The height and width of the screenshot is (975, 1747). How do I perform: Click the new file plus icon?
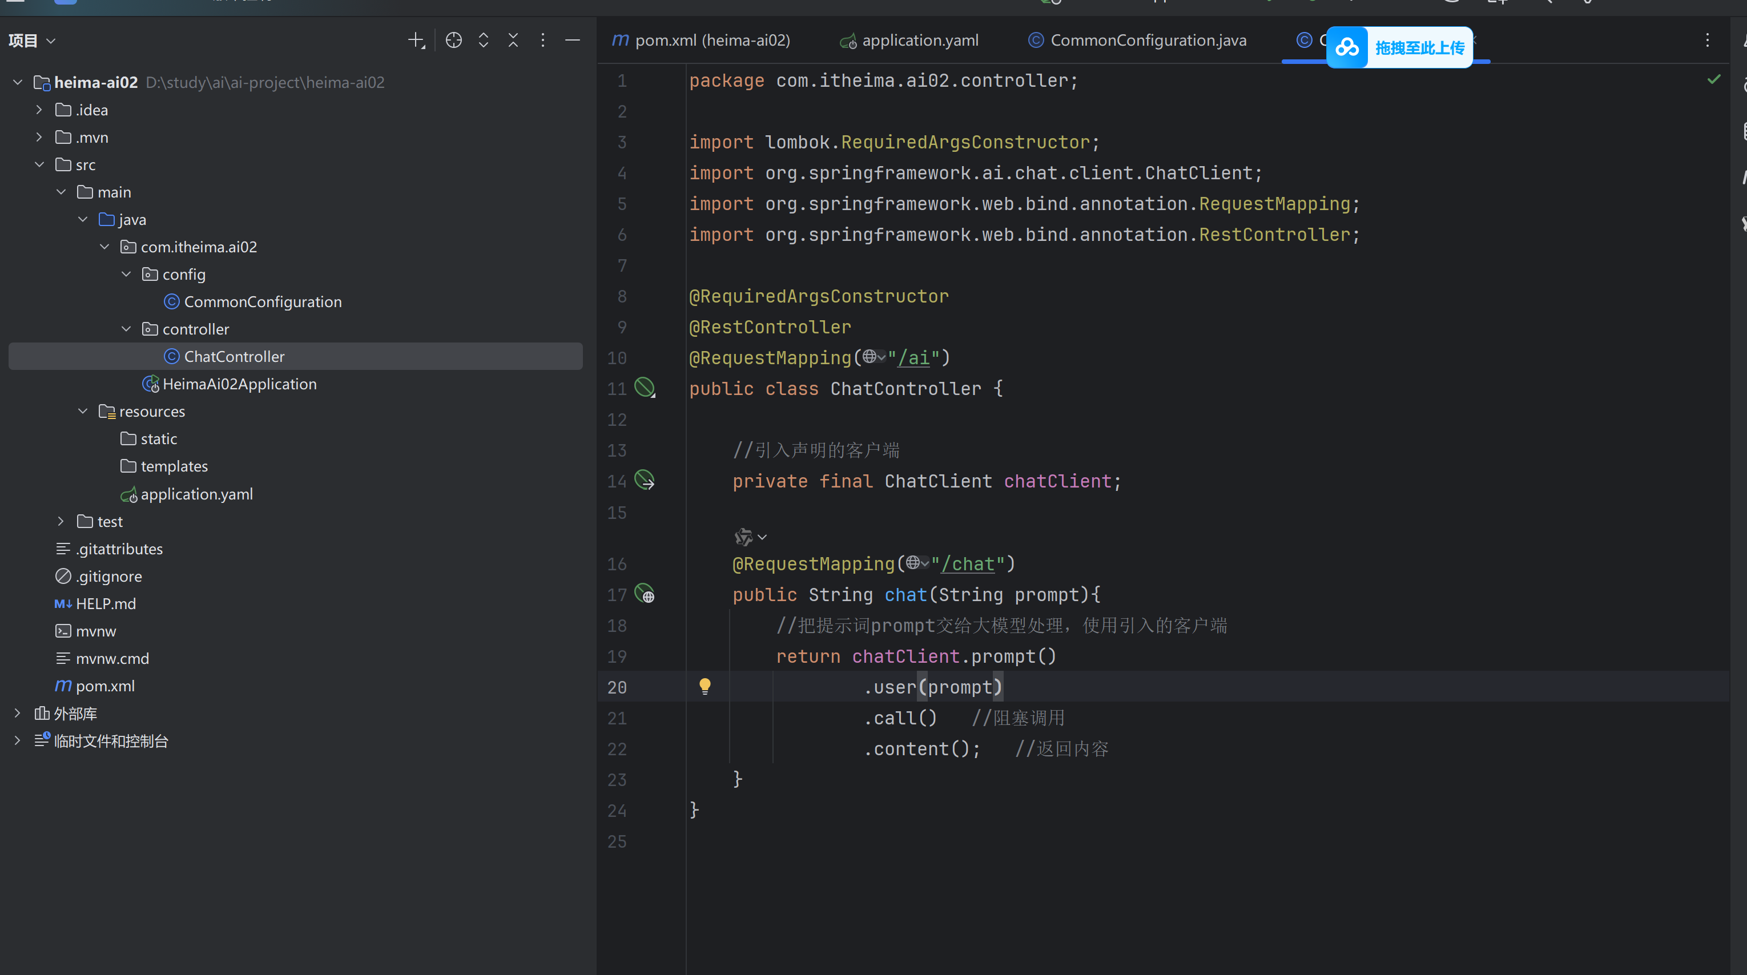(416, 41)
